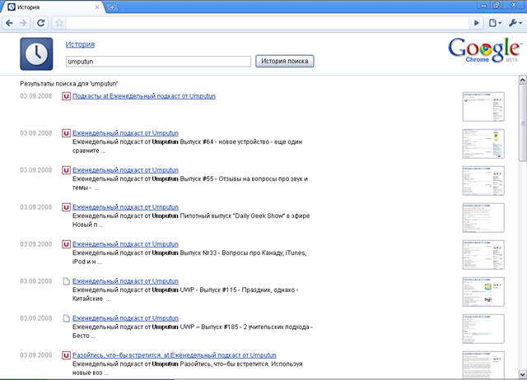Image resolution: width=527 pixels, height=380 pixels.
Task: Click the page thumbnail for Выпуск #115
Action: [483, 292]
